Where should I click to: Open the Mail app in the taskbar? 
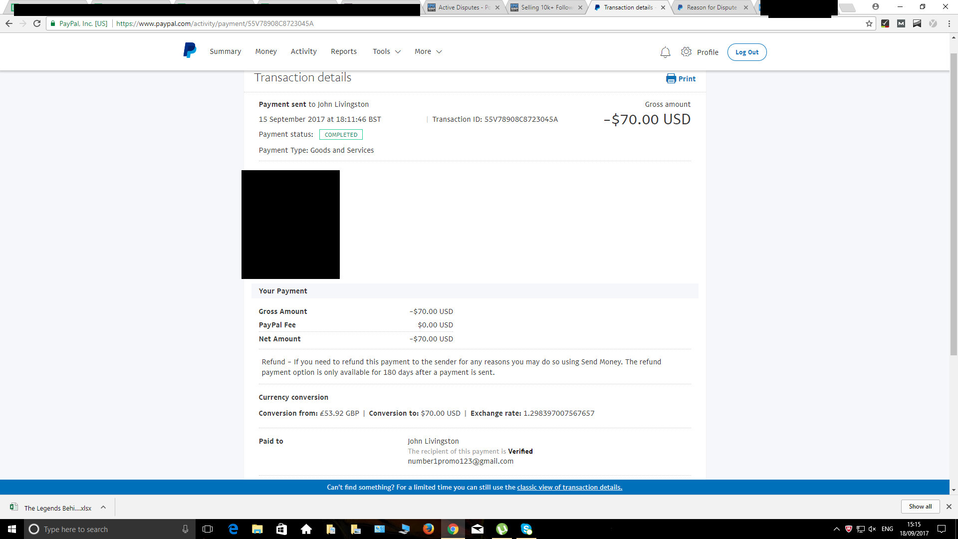pyautogui.click(x=478, y=529)
